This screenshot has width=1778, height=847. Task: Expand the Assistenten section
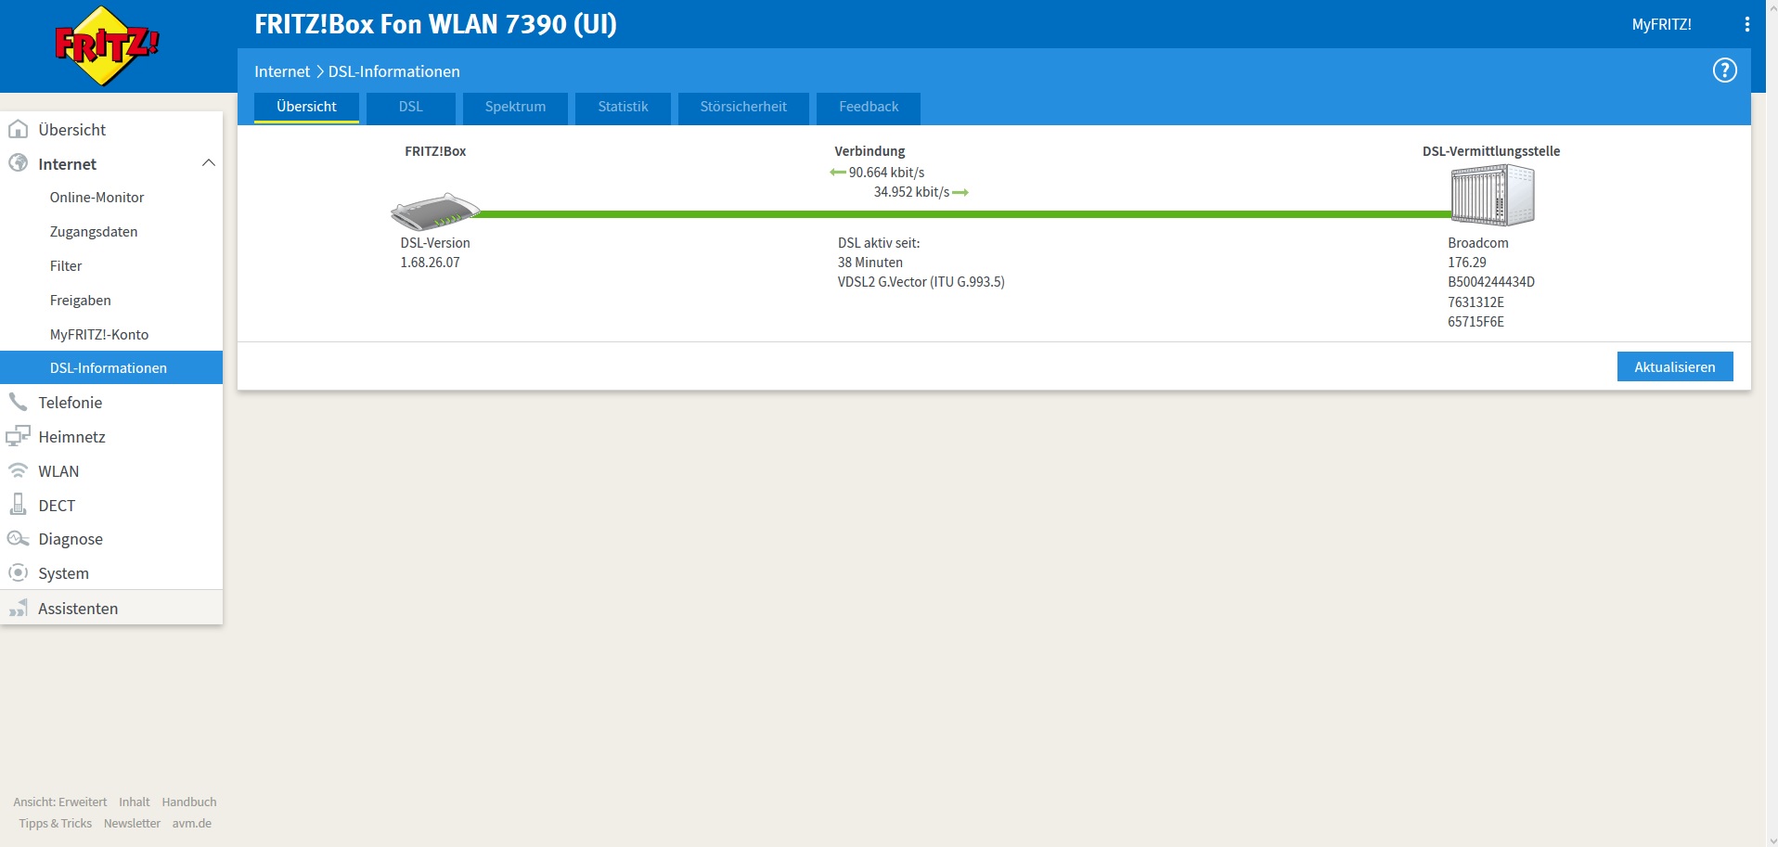click(x=78, y=609)
